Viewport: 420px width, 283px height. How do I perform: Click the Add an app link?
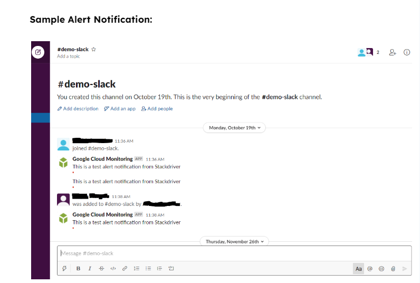tap(120, 109)
